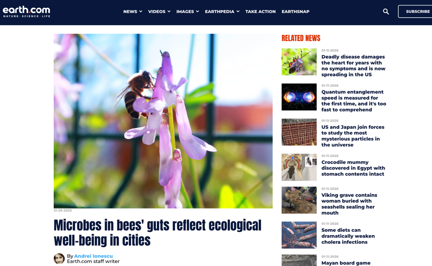Go to the EarthSnap menu item
This screenshot has height=266, width=432.
(295, 11)
